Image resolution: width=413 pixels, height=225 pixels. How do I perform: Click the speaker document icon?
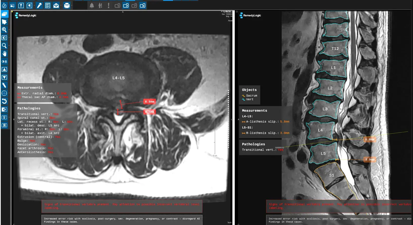[x=29, y=6]
